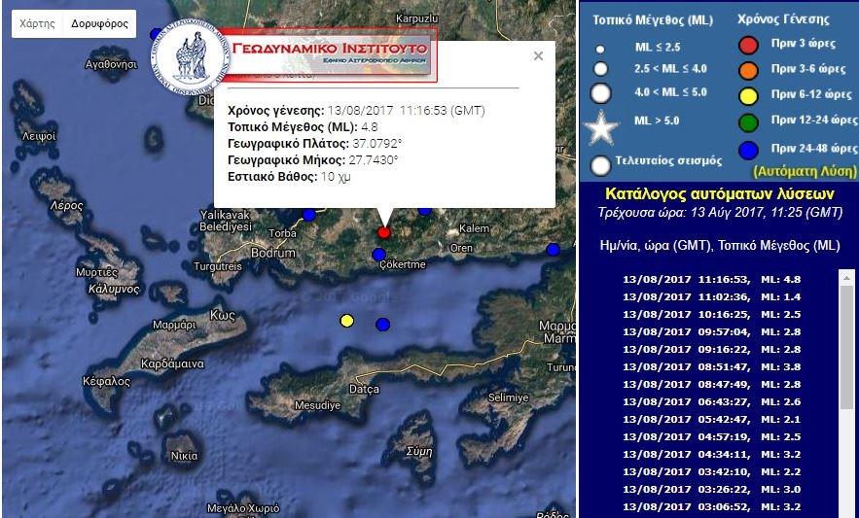The height and width of the screenshot is (518, 859).
Task: Click the Γεωδυναμικό Ινστιτούτο logo
Action: click(x=294, y=56)
